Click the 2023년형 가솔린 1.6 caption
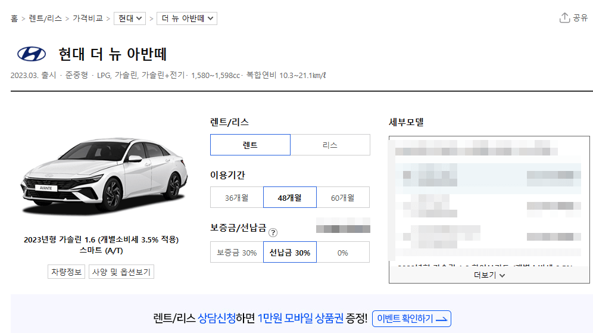The image size is (593, 333). [101, 239]
